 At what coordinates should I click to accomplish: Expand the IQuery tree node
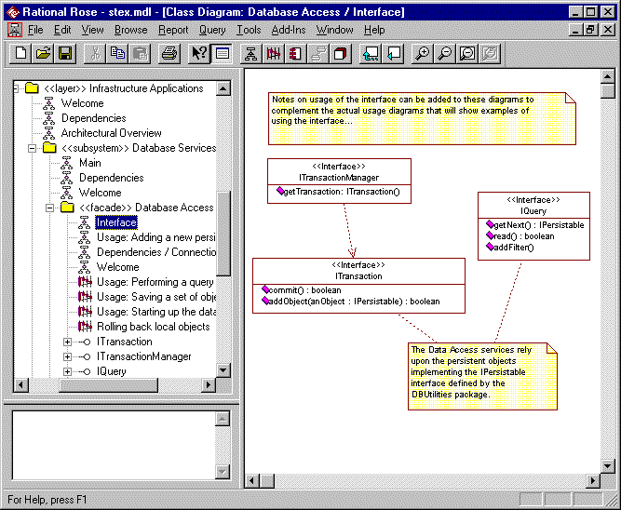pos(67,371)
